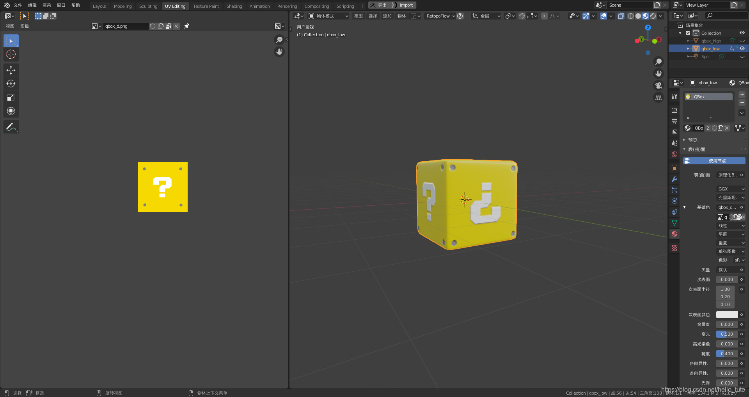Open the Modifier wrench properties tab

pos(674,179)
